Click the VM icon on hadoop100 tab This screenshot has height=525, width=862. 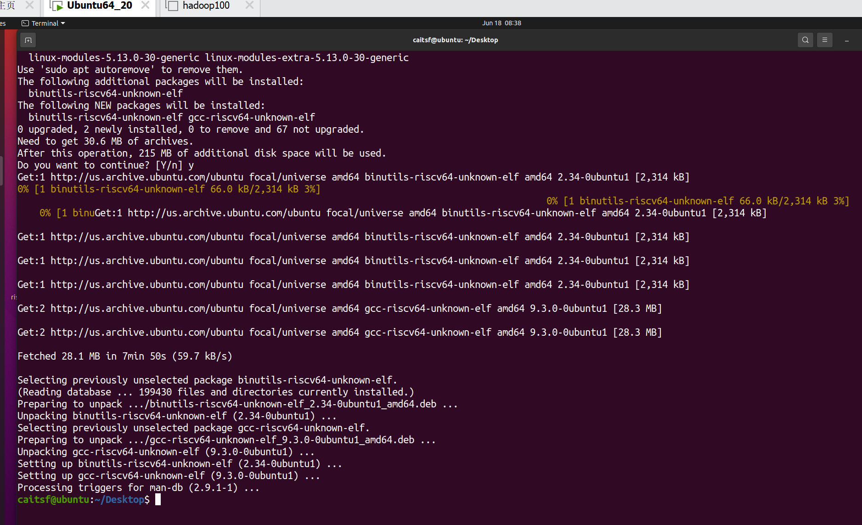click(x=172, y=6)
